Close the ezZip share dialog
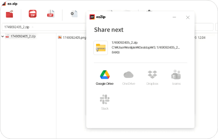Viewport: 218px width, 139px height. (x=188, y=17)
